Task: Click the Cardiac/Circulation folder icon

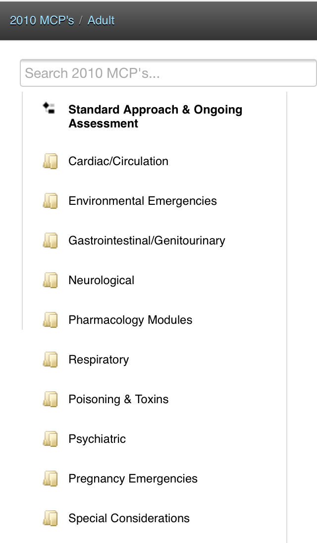Action: 50,161
